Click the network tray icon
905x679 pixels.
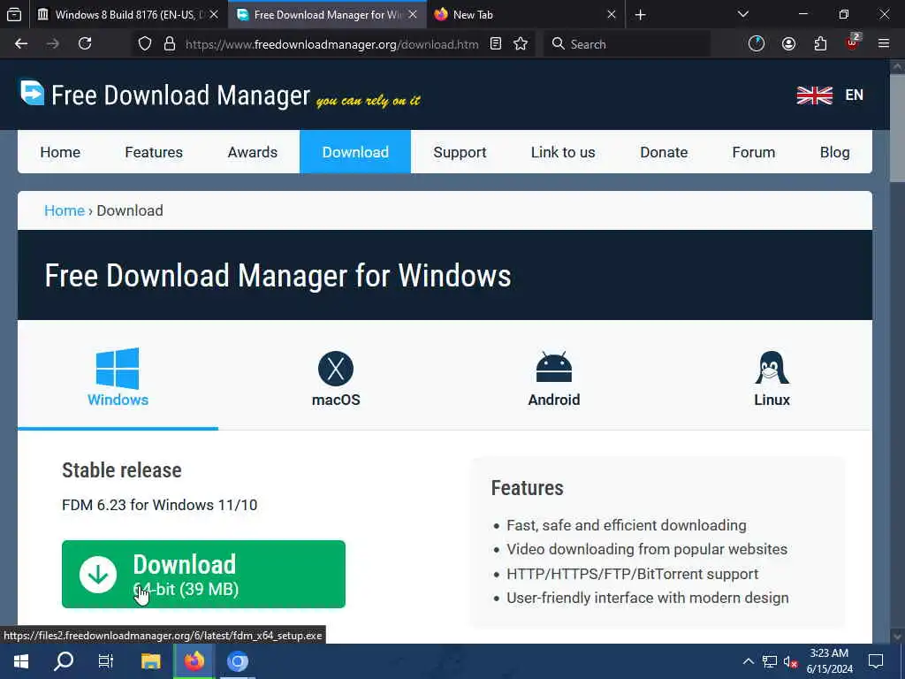[x=770, y=661]
